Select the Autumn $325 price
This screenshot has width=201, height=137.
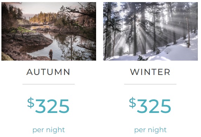tap(48, 105)
